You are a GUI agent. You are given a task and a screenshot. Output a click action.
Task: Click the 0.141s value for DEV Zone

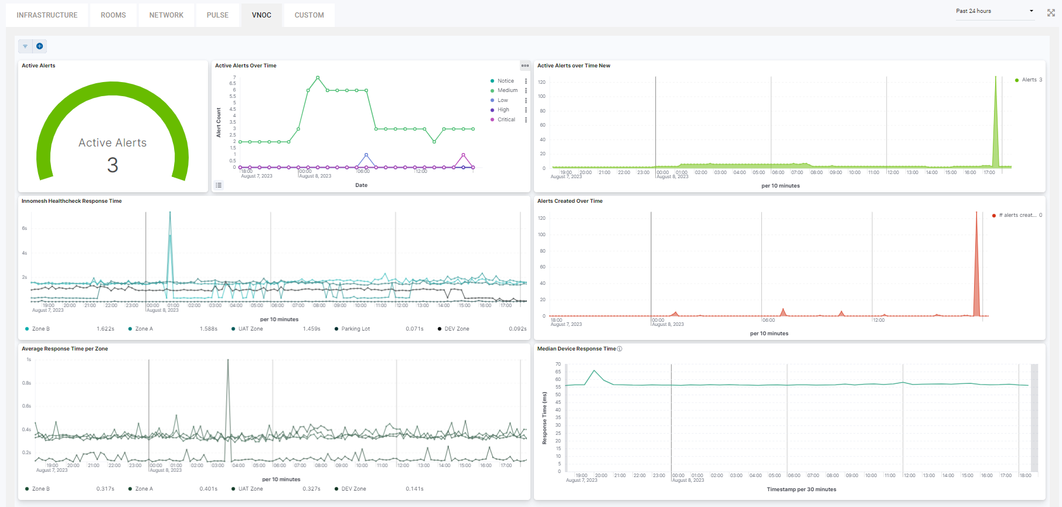[414, 489]
